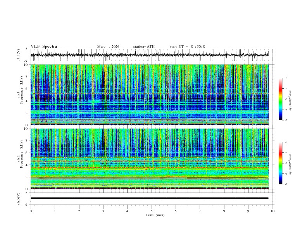Click time axis tick label "3"

point(103,211)
